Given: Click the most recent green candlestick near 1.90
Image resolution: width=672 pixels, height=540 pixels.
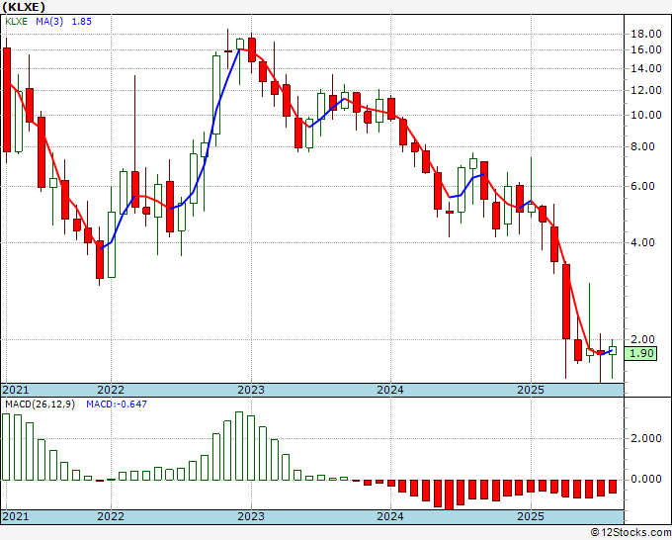Looking at the screenshot, I should [613, 350].
